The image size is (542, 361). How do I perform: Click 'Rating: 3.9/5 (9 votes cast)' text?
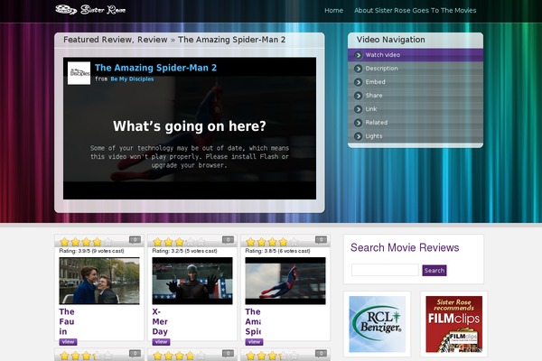point(91,251)
